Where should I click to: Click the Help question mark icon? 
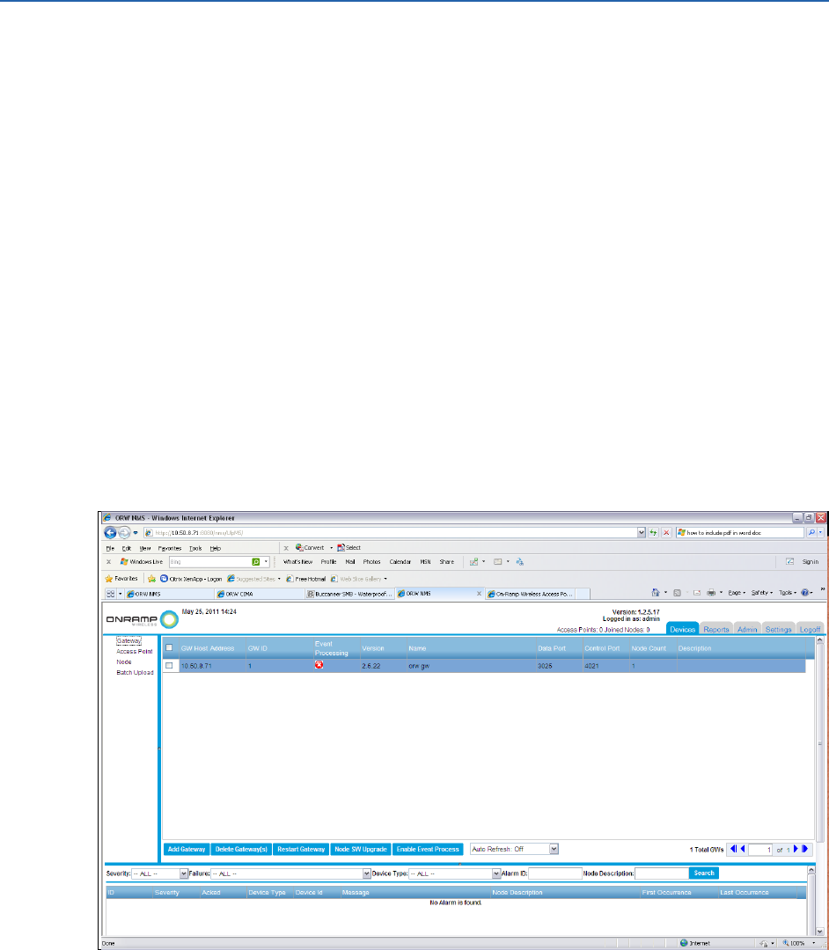pos(805,593)
